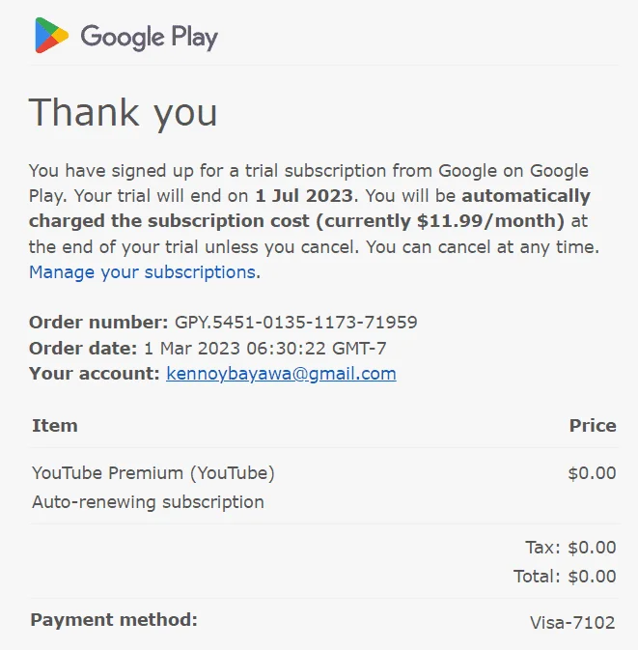Click the Total: $0.00 line
Viewport: 638px width, 650px height.
(x=565, y=577)
